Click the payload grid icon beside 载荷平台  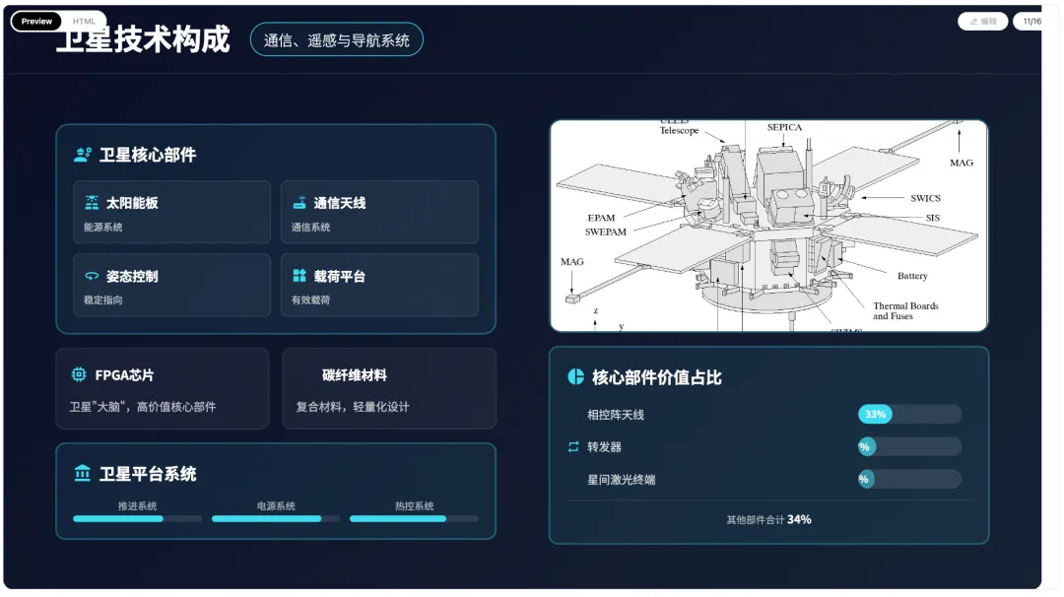[299, 276]
